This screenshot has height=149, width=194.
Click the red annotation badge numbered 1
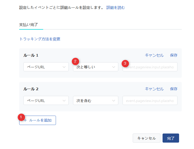pyautogui.click(x=21, y=117)
